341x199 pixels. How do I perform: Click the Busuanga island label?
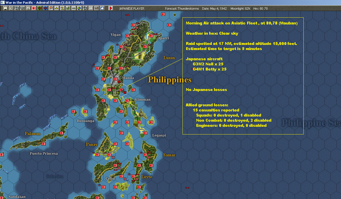[85, 121]
